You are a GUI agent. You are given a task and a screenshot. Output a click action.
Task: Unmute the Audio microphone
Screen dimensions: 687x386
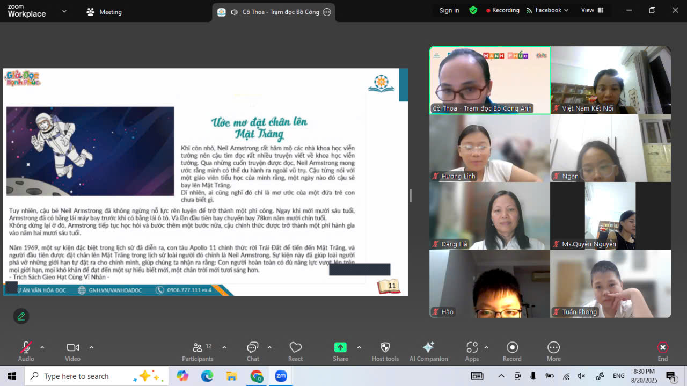[26, 348]
